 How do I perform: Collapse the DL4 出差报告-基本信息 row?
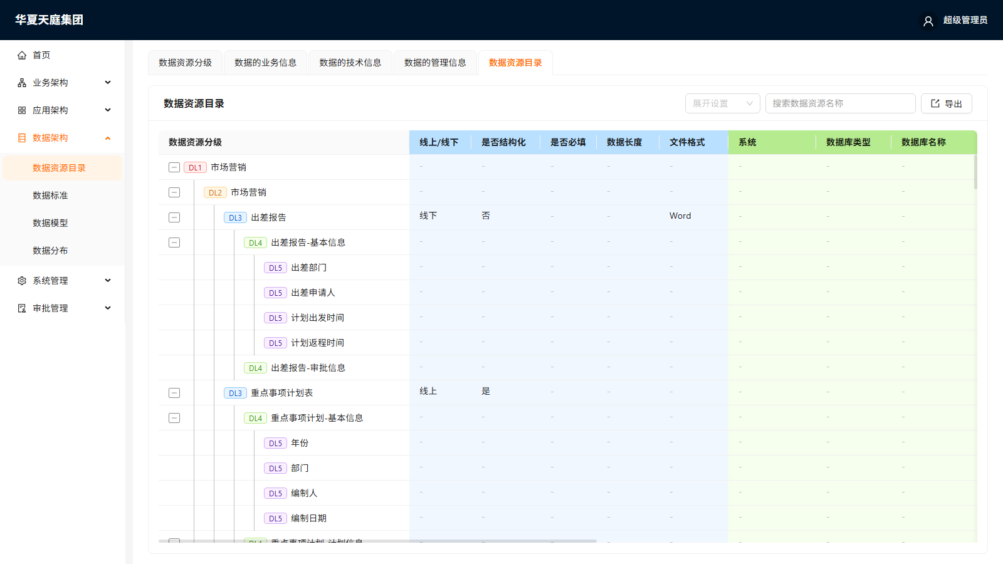(174, 243)
